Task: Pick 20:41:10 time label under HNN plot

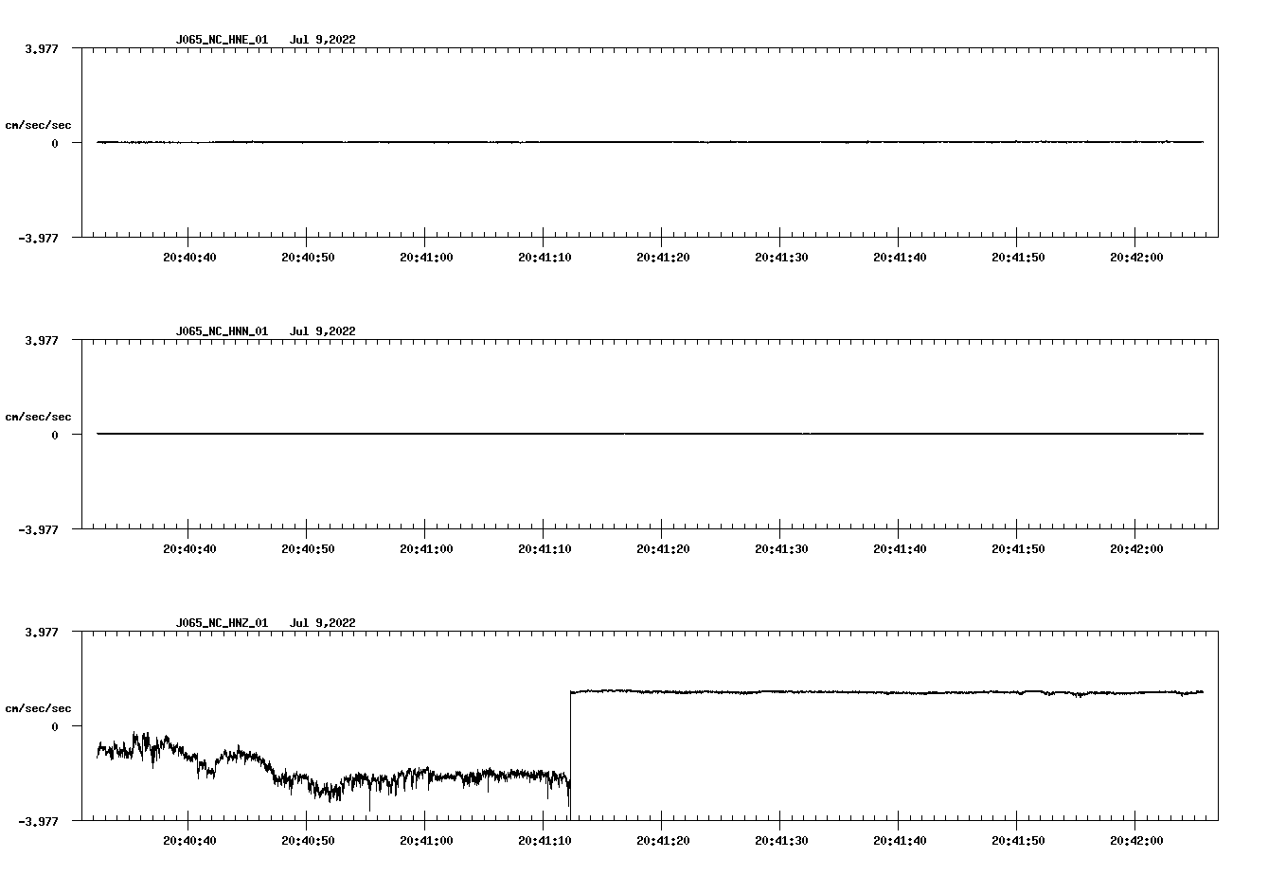Action: (545, 548)
